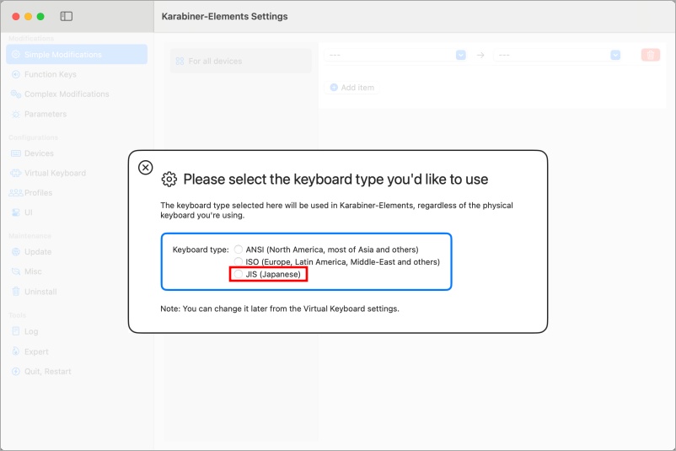Select For all devices entry

215,62
